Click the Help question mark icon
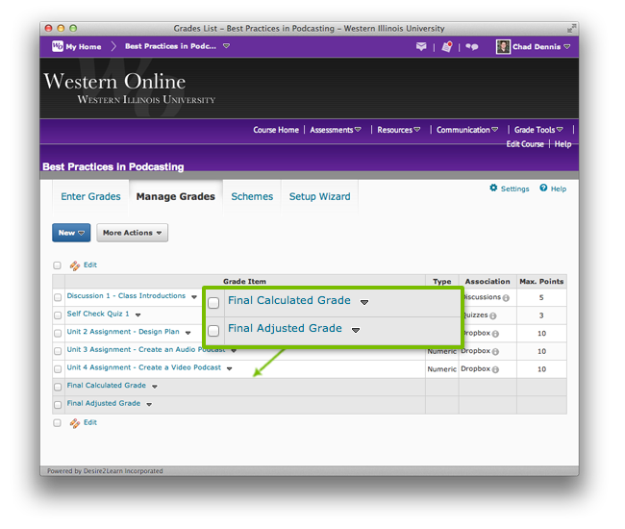Viewport: 625px width, 529px height. coord(543,189)
